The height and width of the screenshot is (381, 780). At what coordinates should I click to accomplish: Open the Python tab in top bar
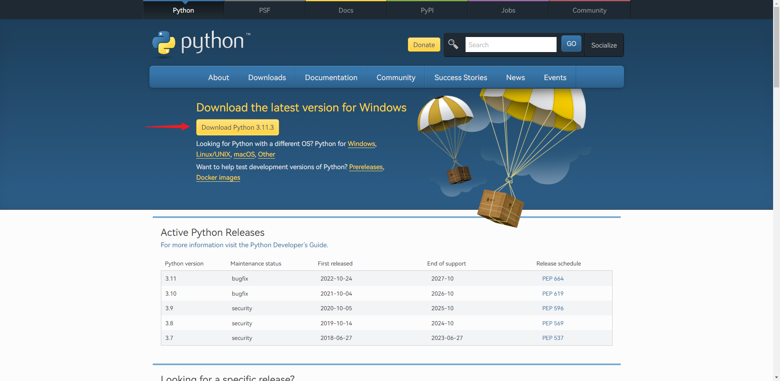pos(183,10)
